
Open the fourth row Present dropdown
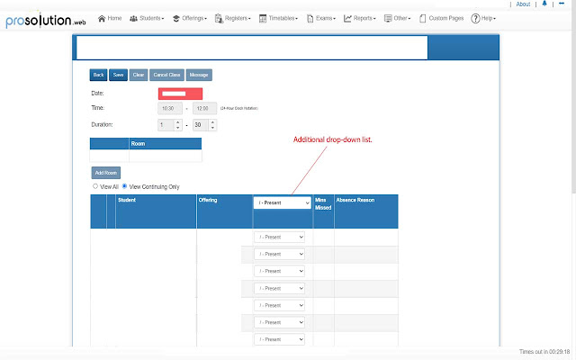click(x=280, y=288)
